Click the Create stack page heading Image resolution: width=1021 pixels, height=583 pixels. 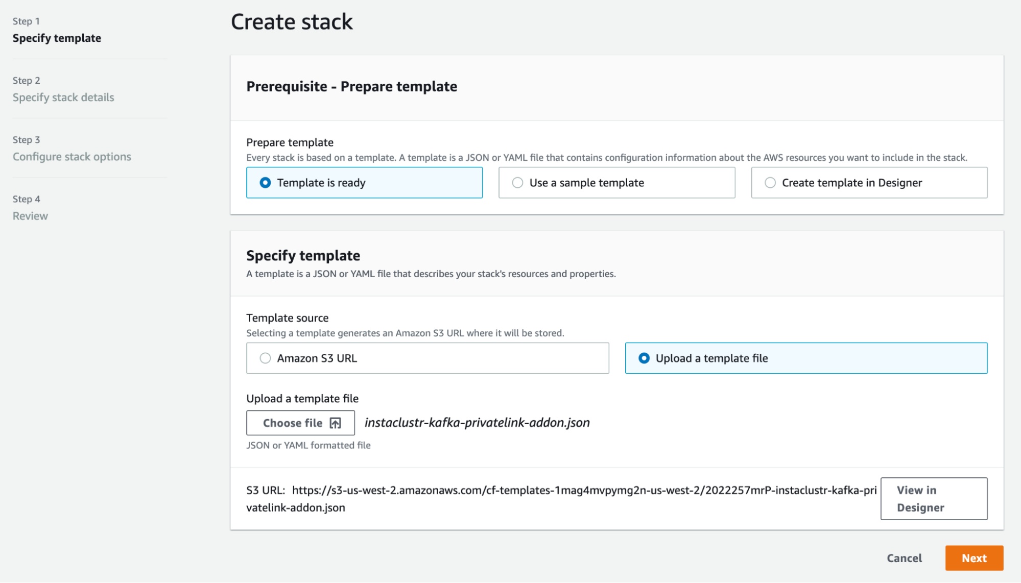(x=292, y=22)
